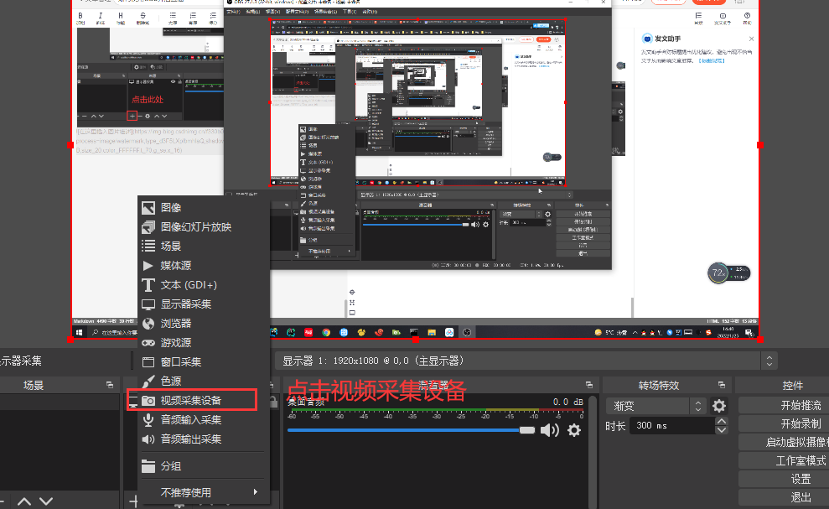829x509 pixels.
Task: Select the display capture preview area
Action: [x=416, y=169]
